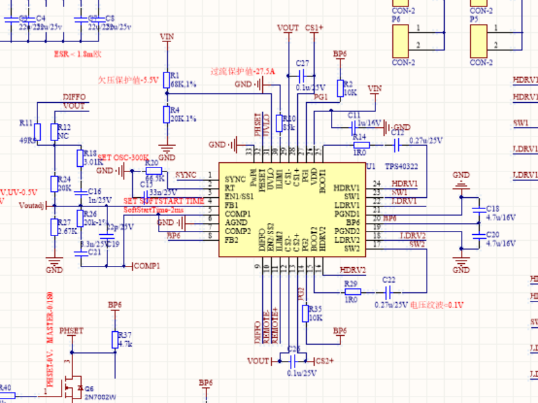Select resistor R37 4.7k
538x403 pixels.
click(x=115, y=340)
